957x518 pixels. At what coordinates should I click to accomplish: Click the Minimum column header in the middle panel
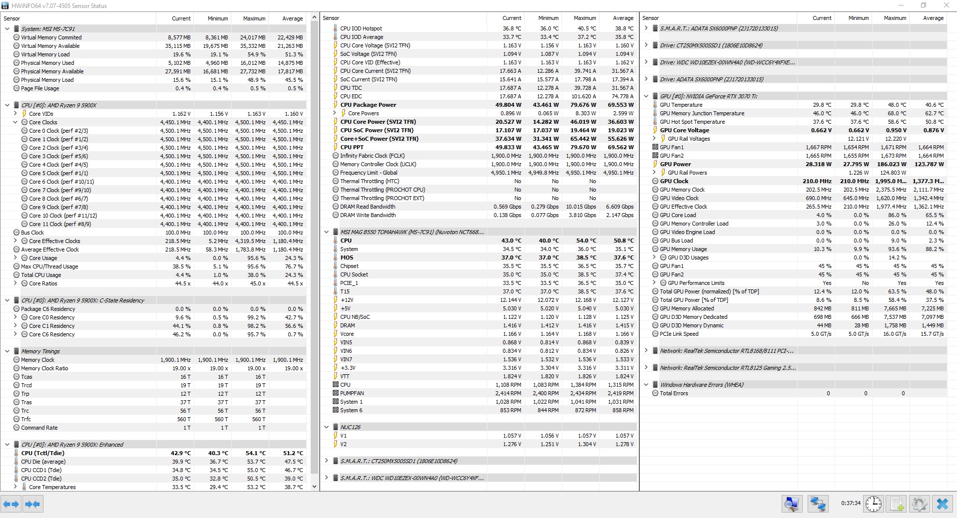pos(543,18)
